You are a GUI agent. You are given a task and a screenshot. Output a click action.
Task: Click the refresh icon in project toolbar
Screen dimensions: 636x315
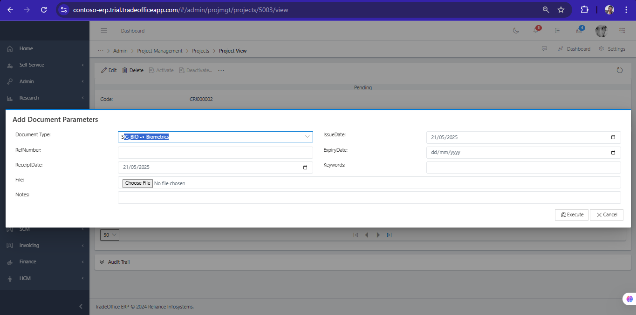point(619,70)
